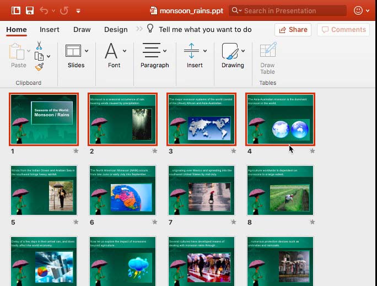Click the transition star under slide 3
Viewport: 377px width, 286px height.
click(x=234, y=151)
